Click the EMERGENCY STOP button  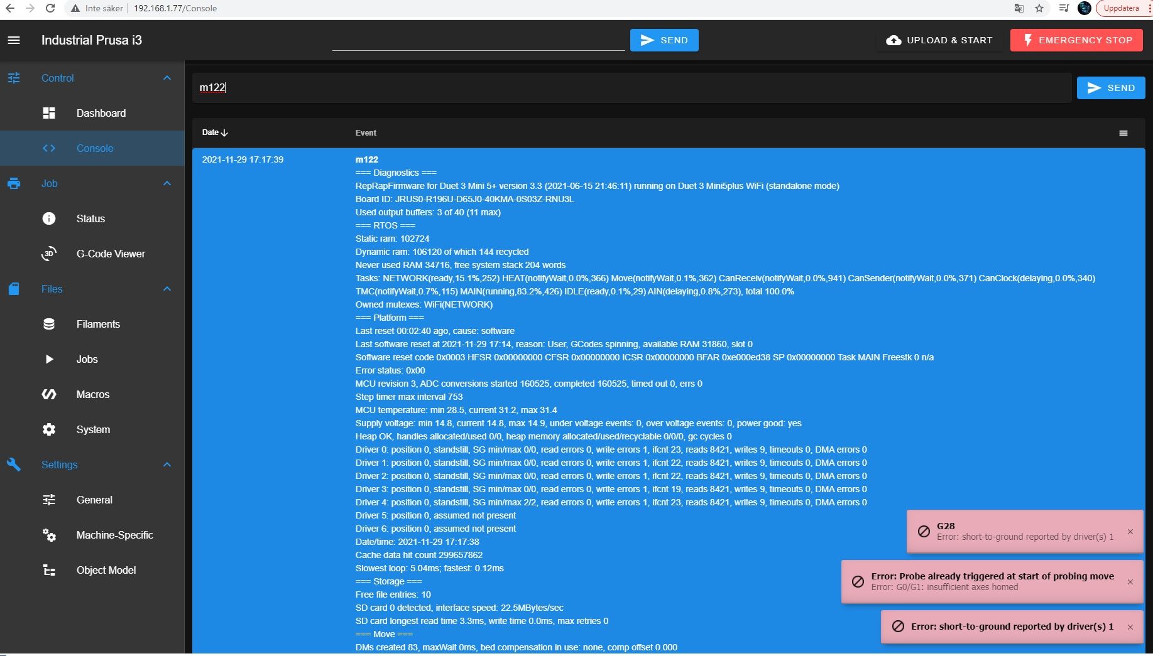click(1077, 40)
